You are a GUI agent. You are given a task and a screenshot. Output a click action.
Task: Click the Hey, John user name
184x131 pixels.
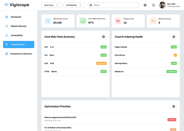171,4
